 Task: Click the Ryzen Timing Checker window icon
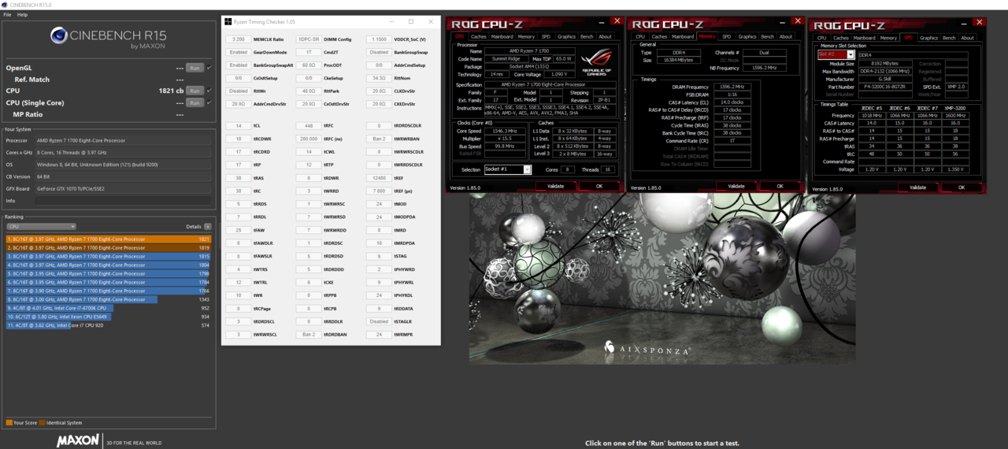point(228,22)
